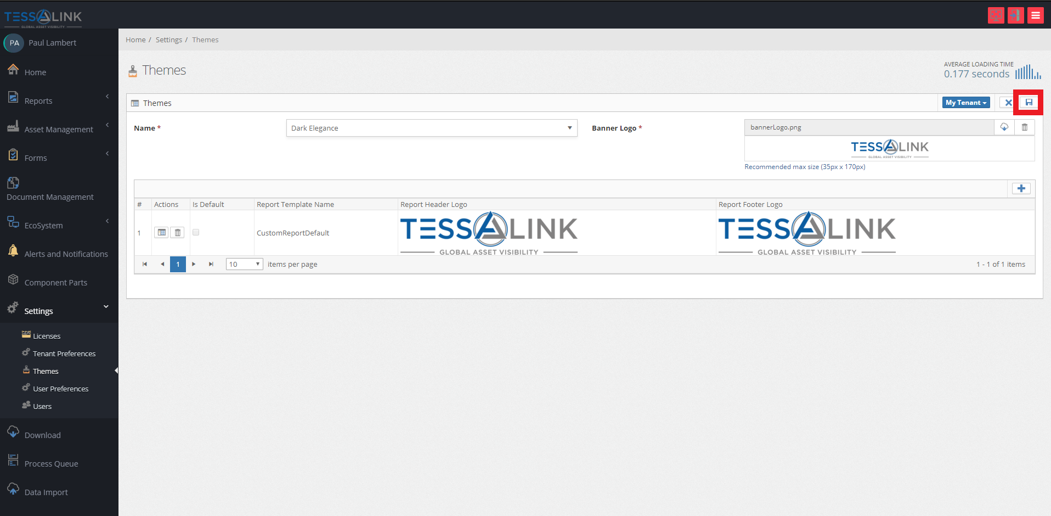The width and height of the screenshot is (1051, 516).
Task: Click the Settings breadcrumb link
Action: 168,40
